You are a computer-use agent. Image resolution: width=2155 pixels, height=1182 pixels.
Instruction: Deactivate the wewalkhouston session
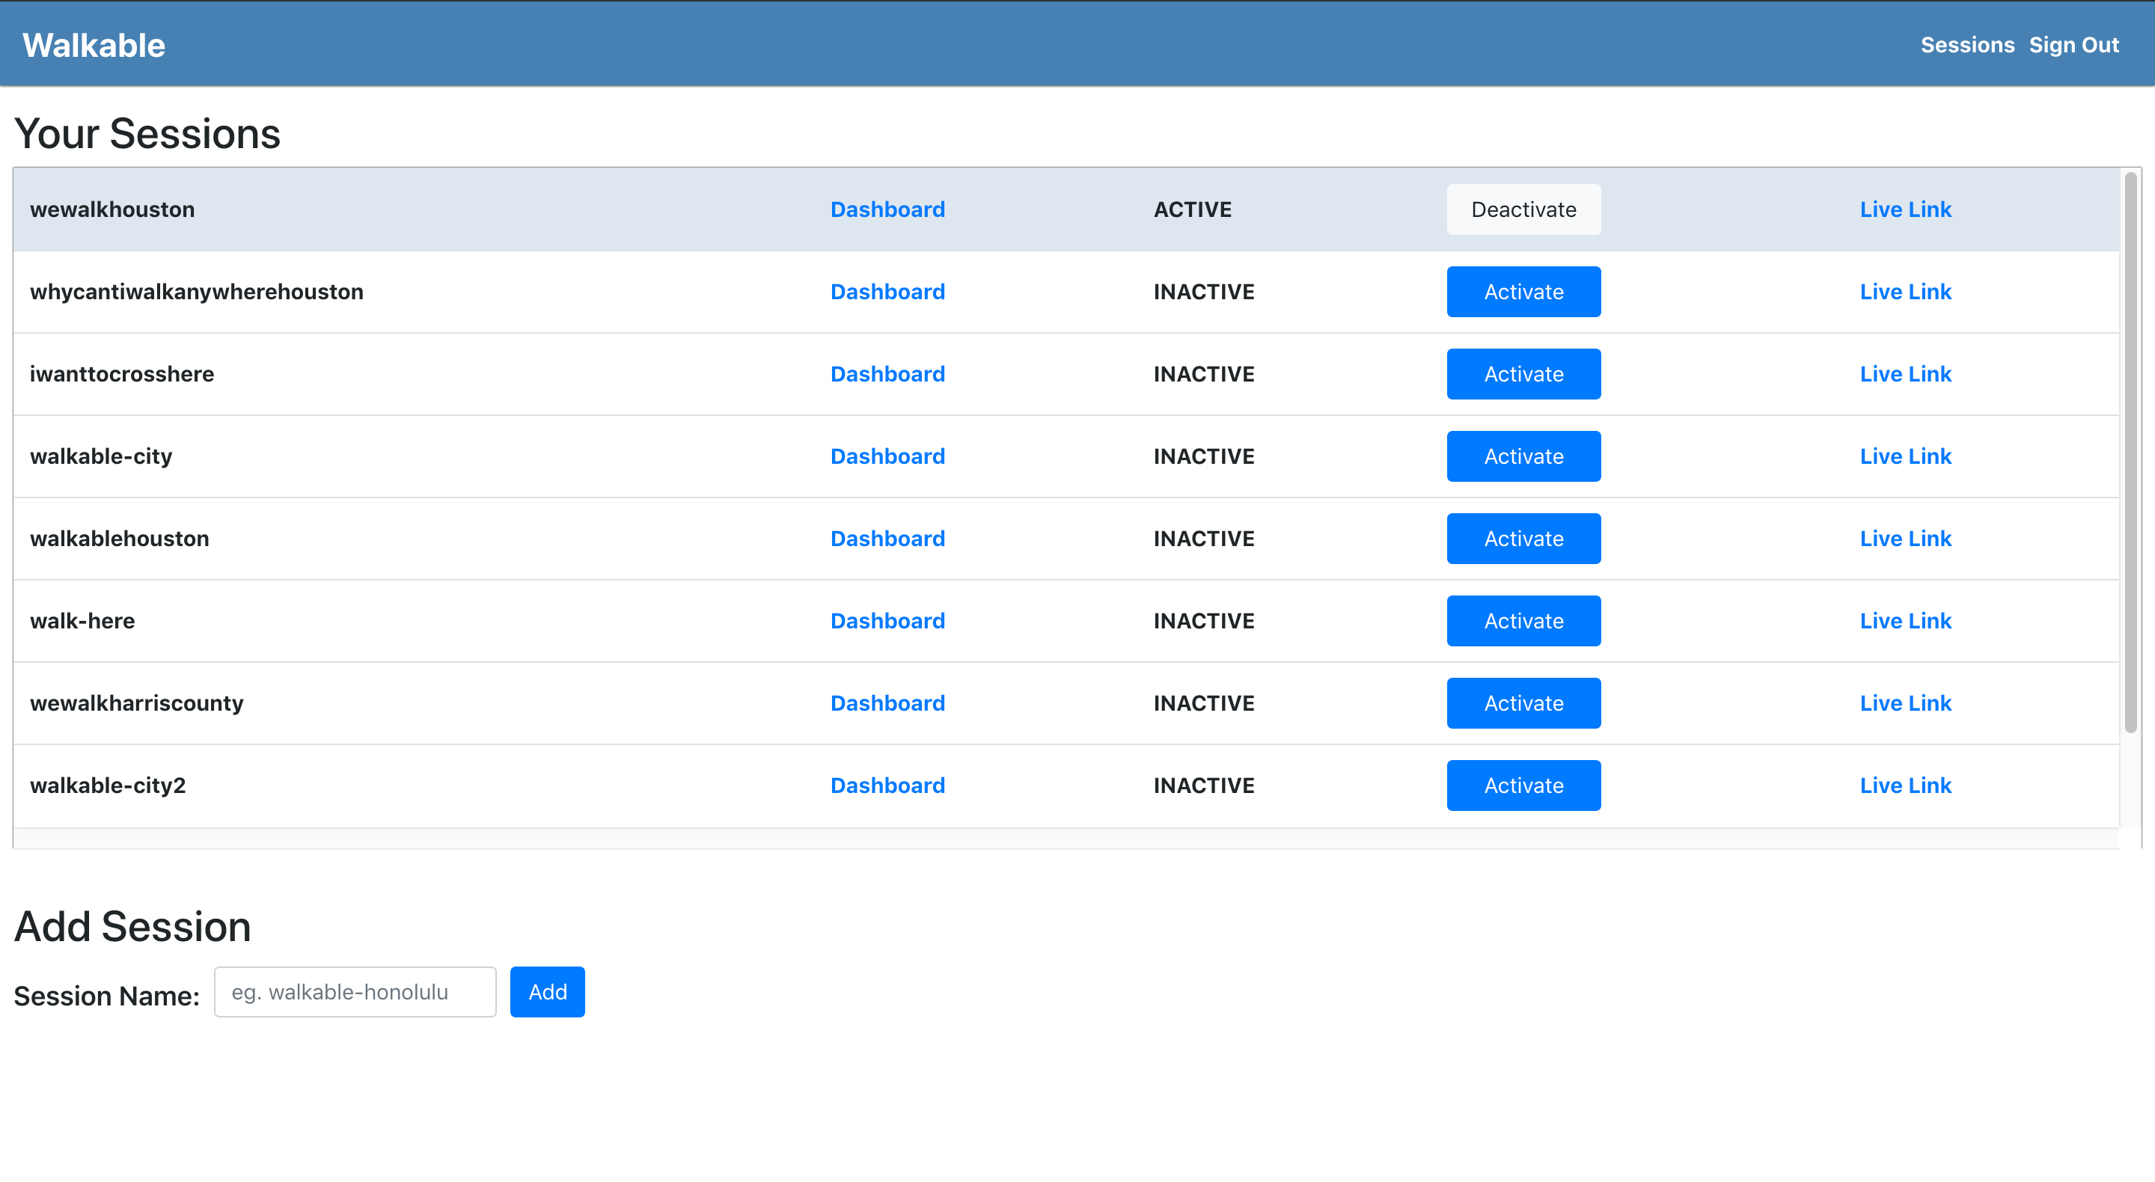tap(1523, 209)
